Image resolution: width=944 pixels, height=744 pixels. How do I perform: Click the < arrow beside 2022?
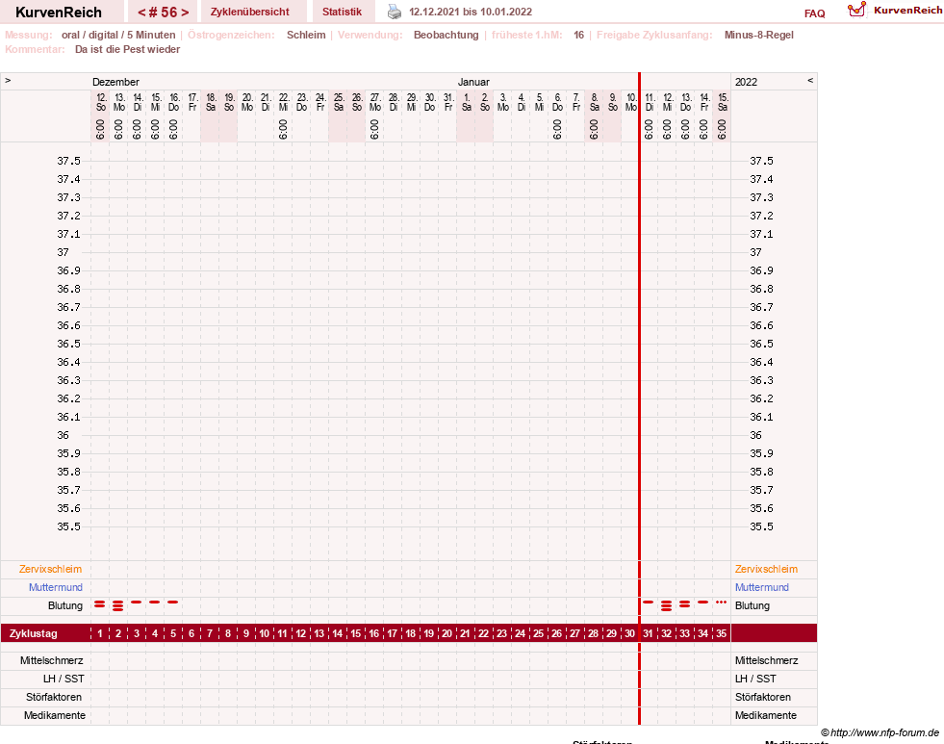(x=810, y=80)
